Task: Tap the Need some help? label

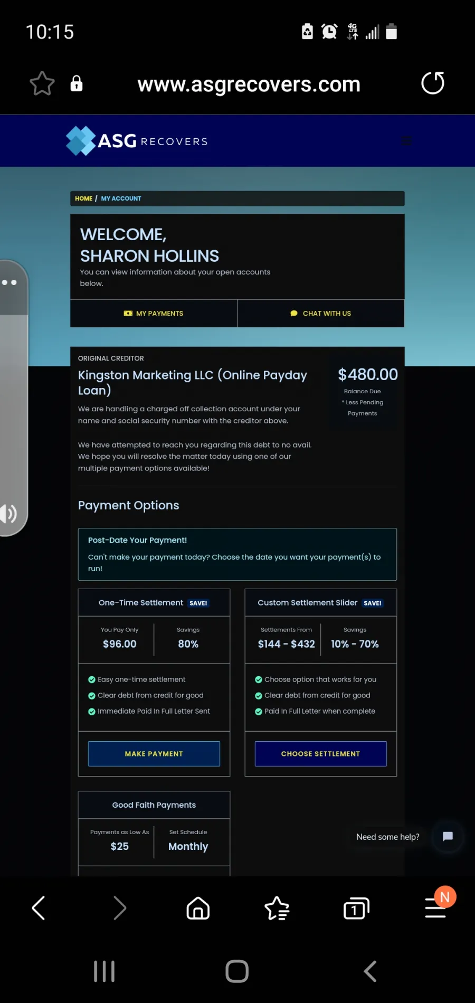Action: pos(388,837)
